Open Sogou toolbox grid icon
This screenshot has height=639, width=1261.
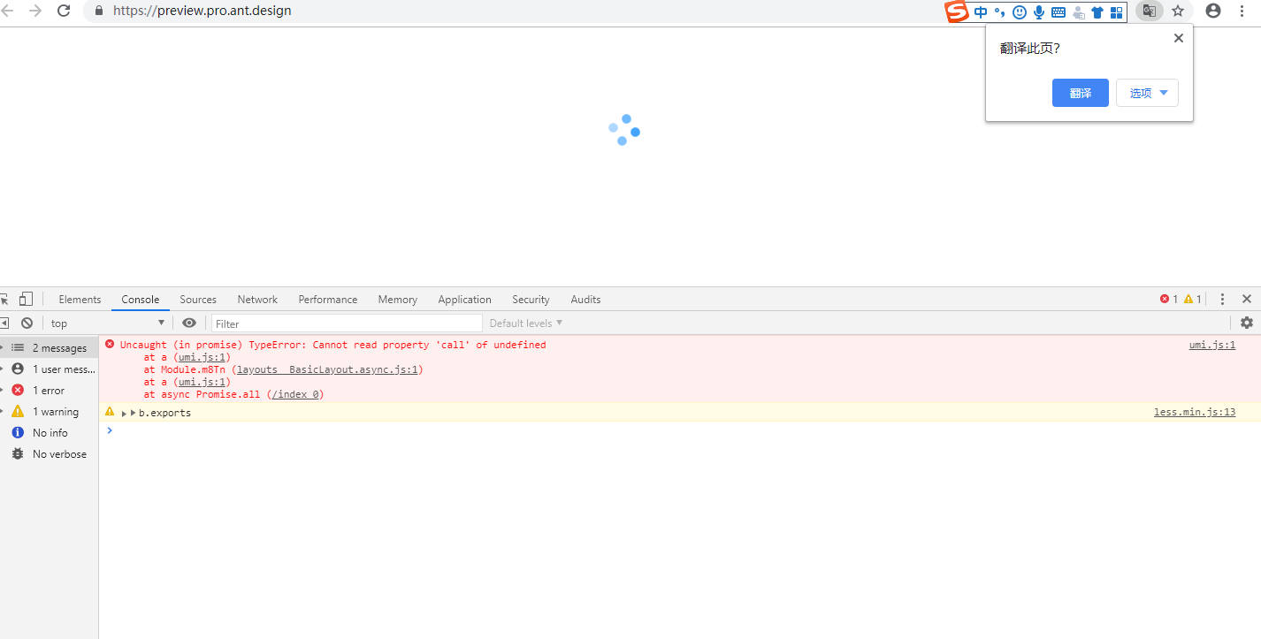point(1116,12)
